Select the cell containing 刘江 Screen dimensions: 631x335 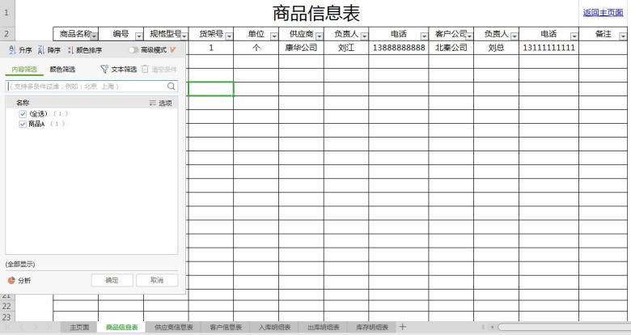346,48
